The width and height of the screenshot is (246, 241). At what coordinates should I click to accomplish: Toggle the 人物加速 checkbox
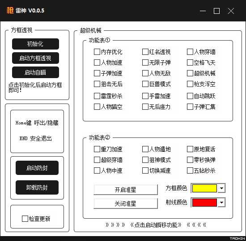coord(97,62)
